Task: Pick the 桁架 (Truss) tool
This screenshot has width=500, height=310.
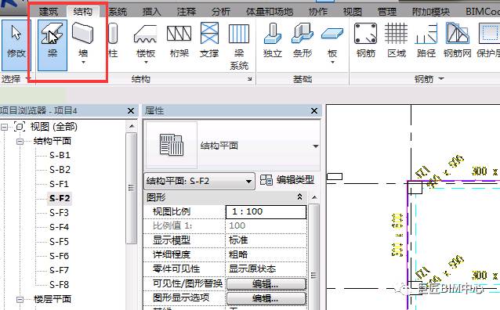Action: pos(179,41)
